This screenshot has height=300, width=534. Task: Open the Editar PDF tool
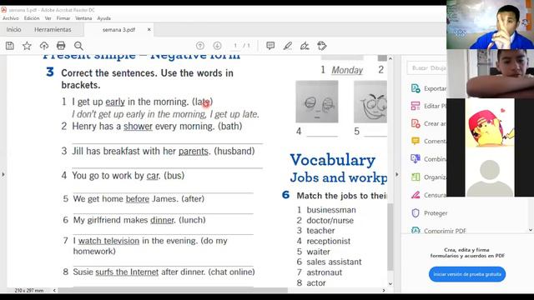pyautogui.click(x=428, y=106)
